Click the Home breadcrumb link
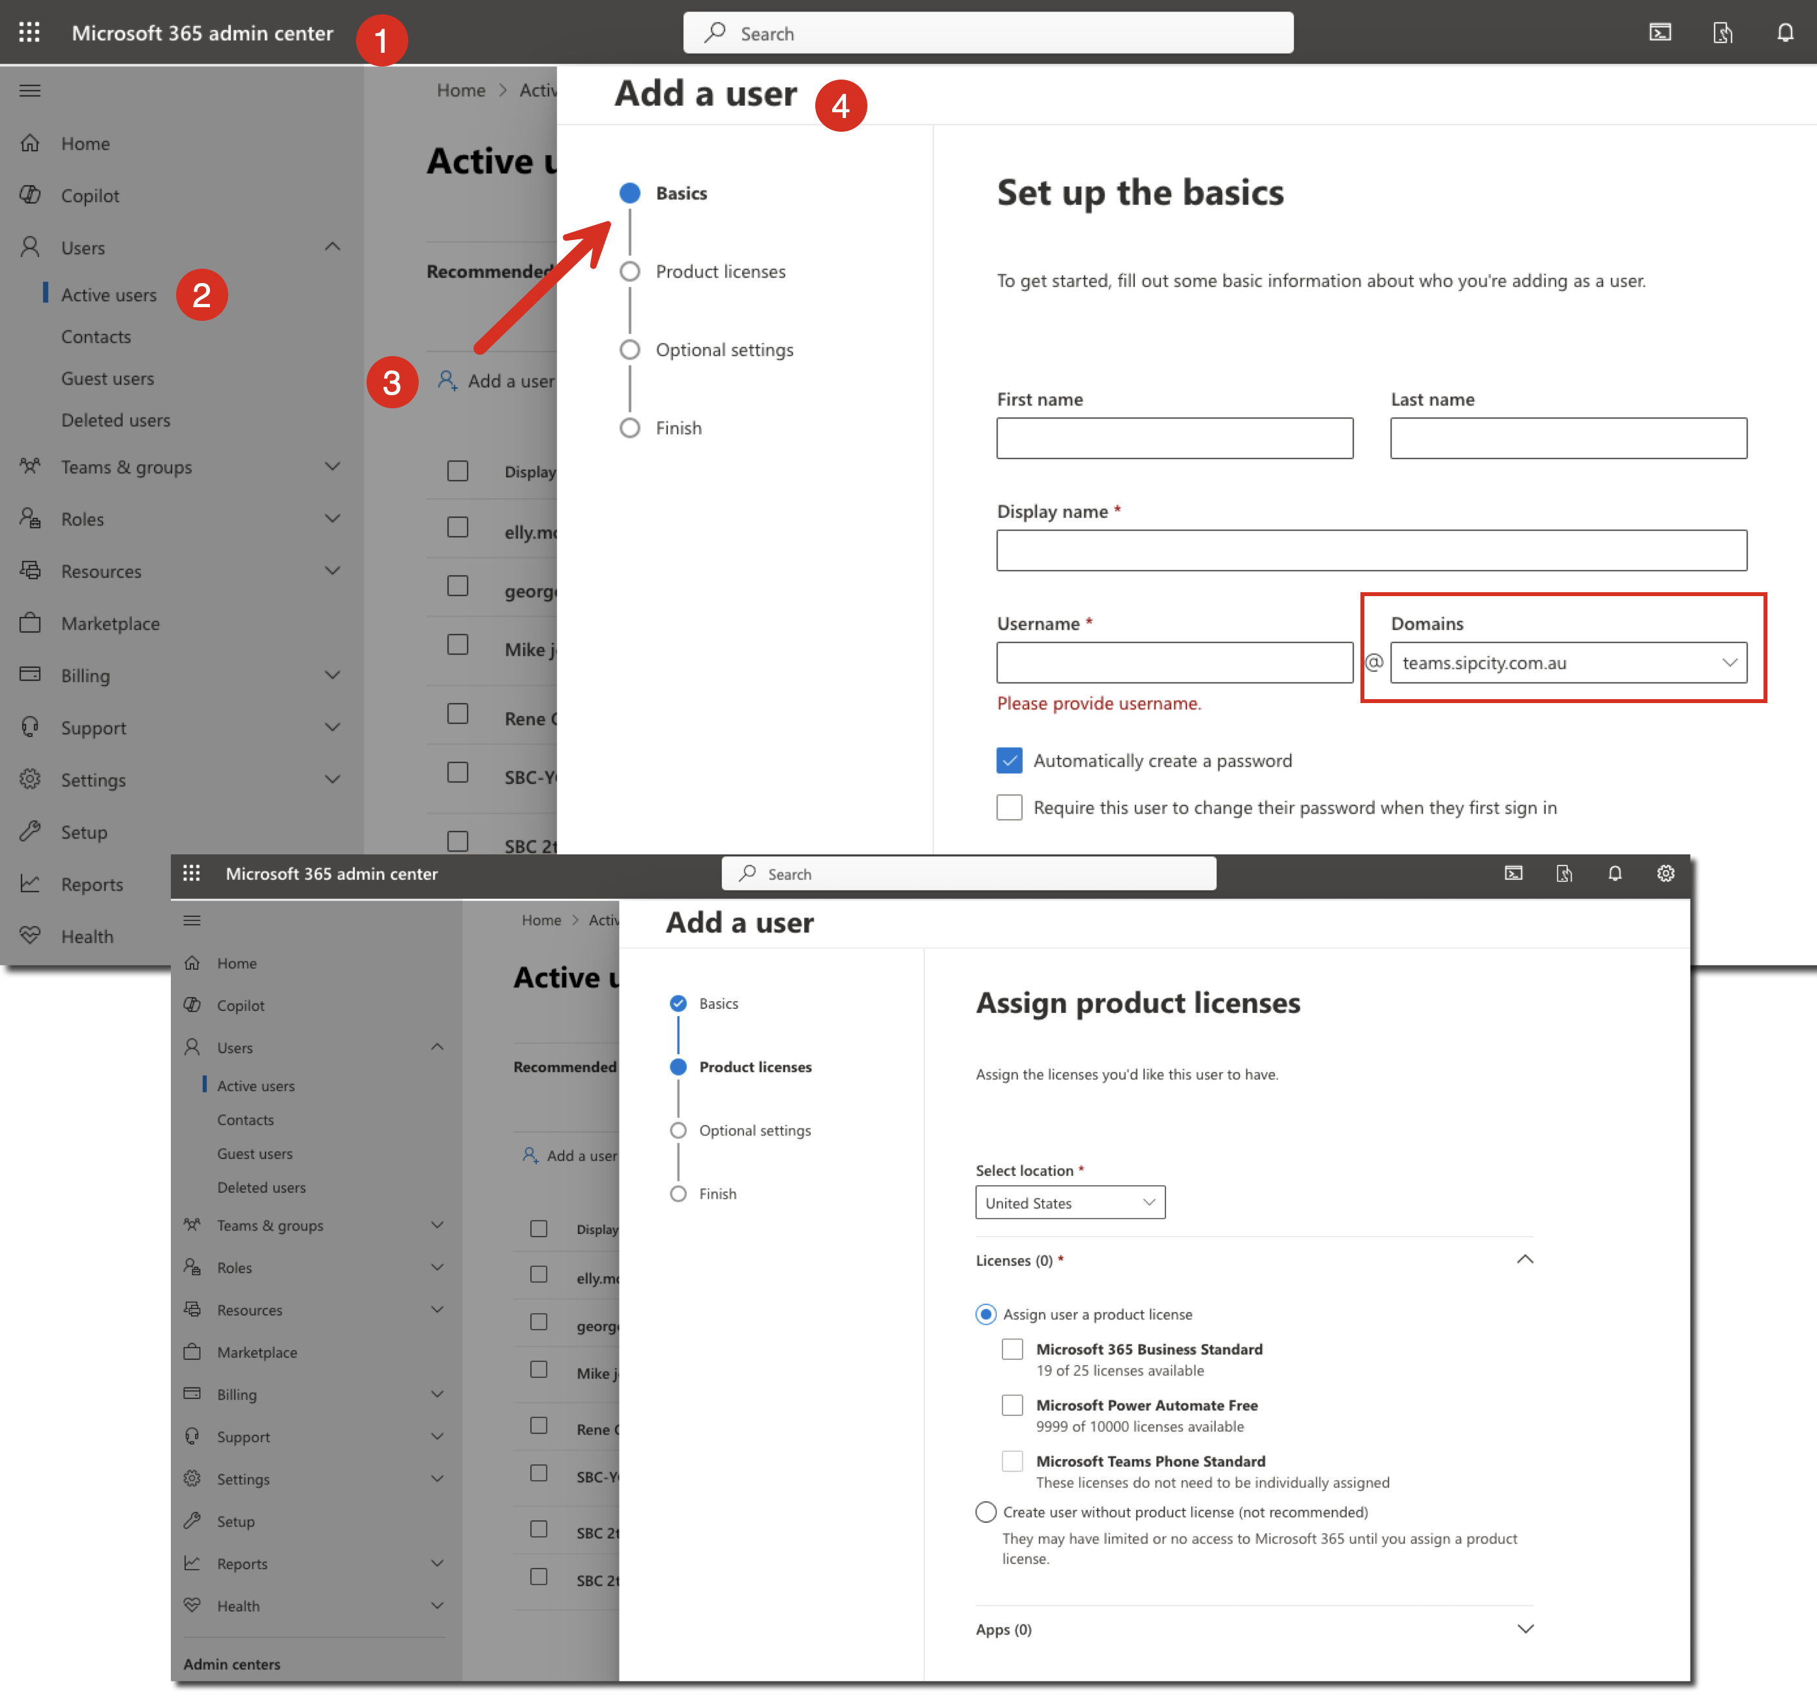The image size is (1817, 1697). click(460, 91)
